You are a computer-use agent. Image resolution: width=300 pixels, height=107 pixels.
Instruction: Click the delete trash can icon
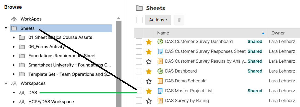pyautogui.click(x=179, y=20)
